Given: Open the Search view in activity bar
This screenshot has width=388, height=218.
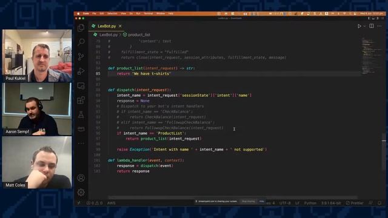Looking at the screenshot, I should [81, 42].
